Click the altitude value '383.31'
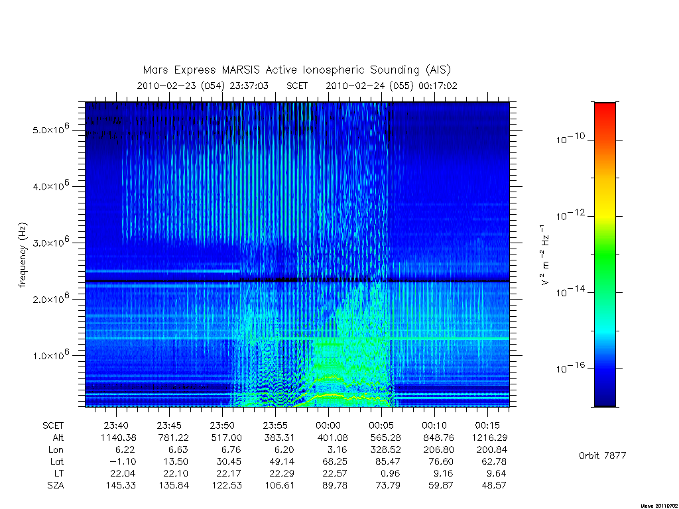Screen dimensions: 679x509 (x=280, y=437)
